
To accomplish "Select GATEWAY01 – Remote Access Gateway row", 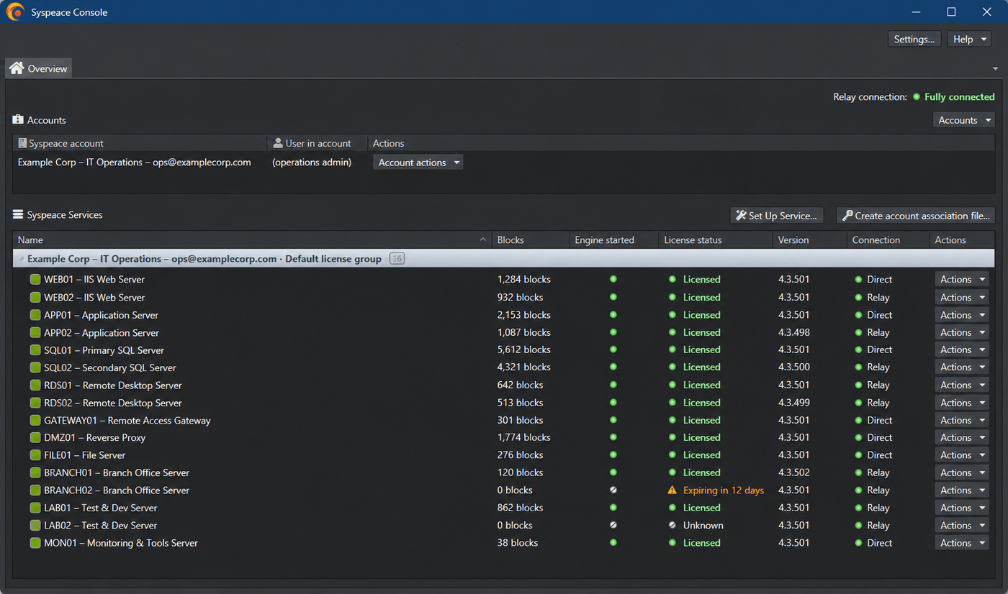I will pyautogui.click(x=503, y=420).
